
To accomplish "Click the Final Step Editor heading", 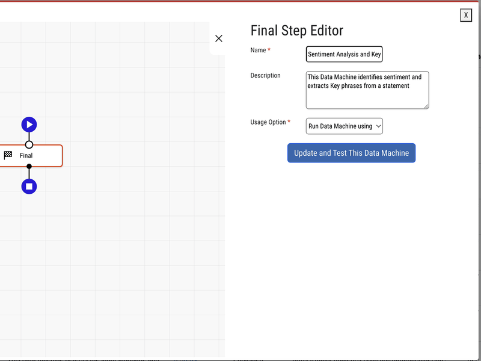I will (296, 31).
